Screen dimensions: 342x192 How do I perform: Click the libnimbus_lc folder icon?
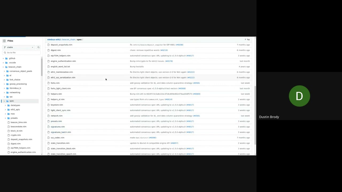click(7, 88)
